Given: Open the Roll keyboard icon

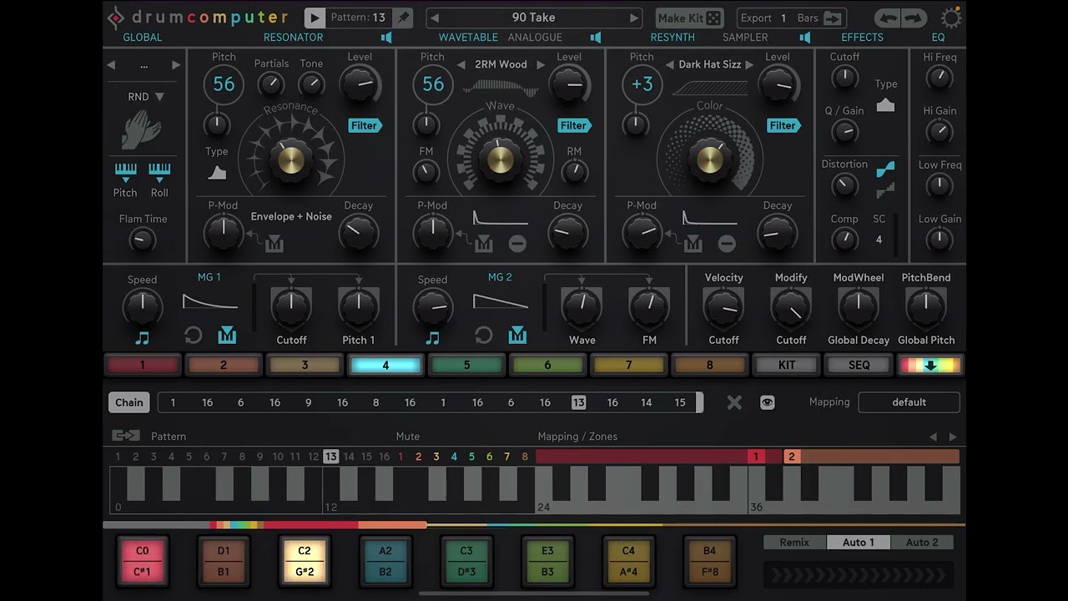Looking at the screenshot, I should (159, 173).
